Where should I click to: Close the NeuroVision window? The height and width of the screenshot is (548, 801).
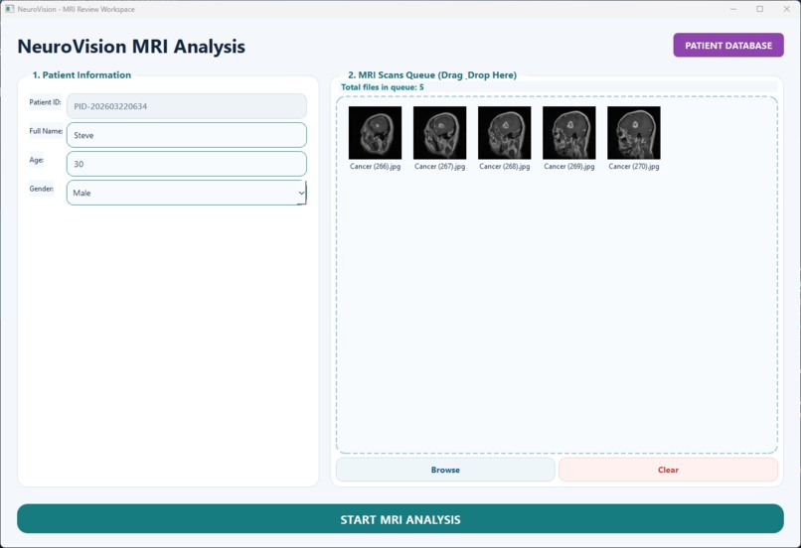787,9
